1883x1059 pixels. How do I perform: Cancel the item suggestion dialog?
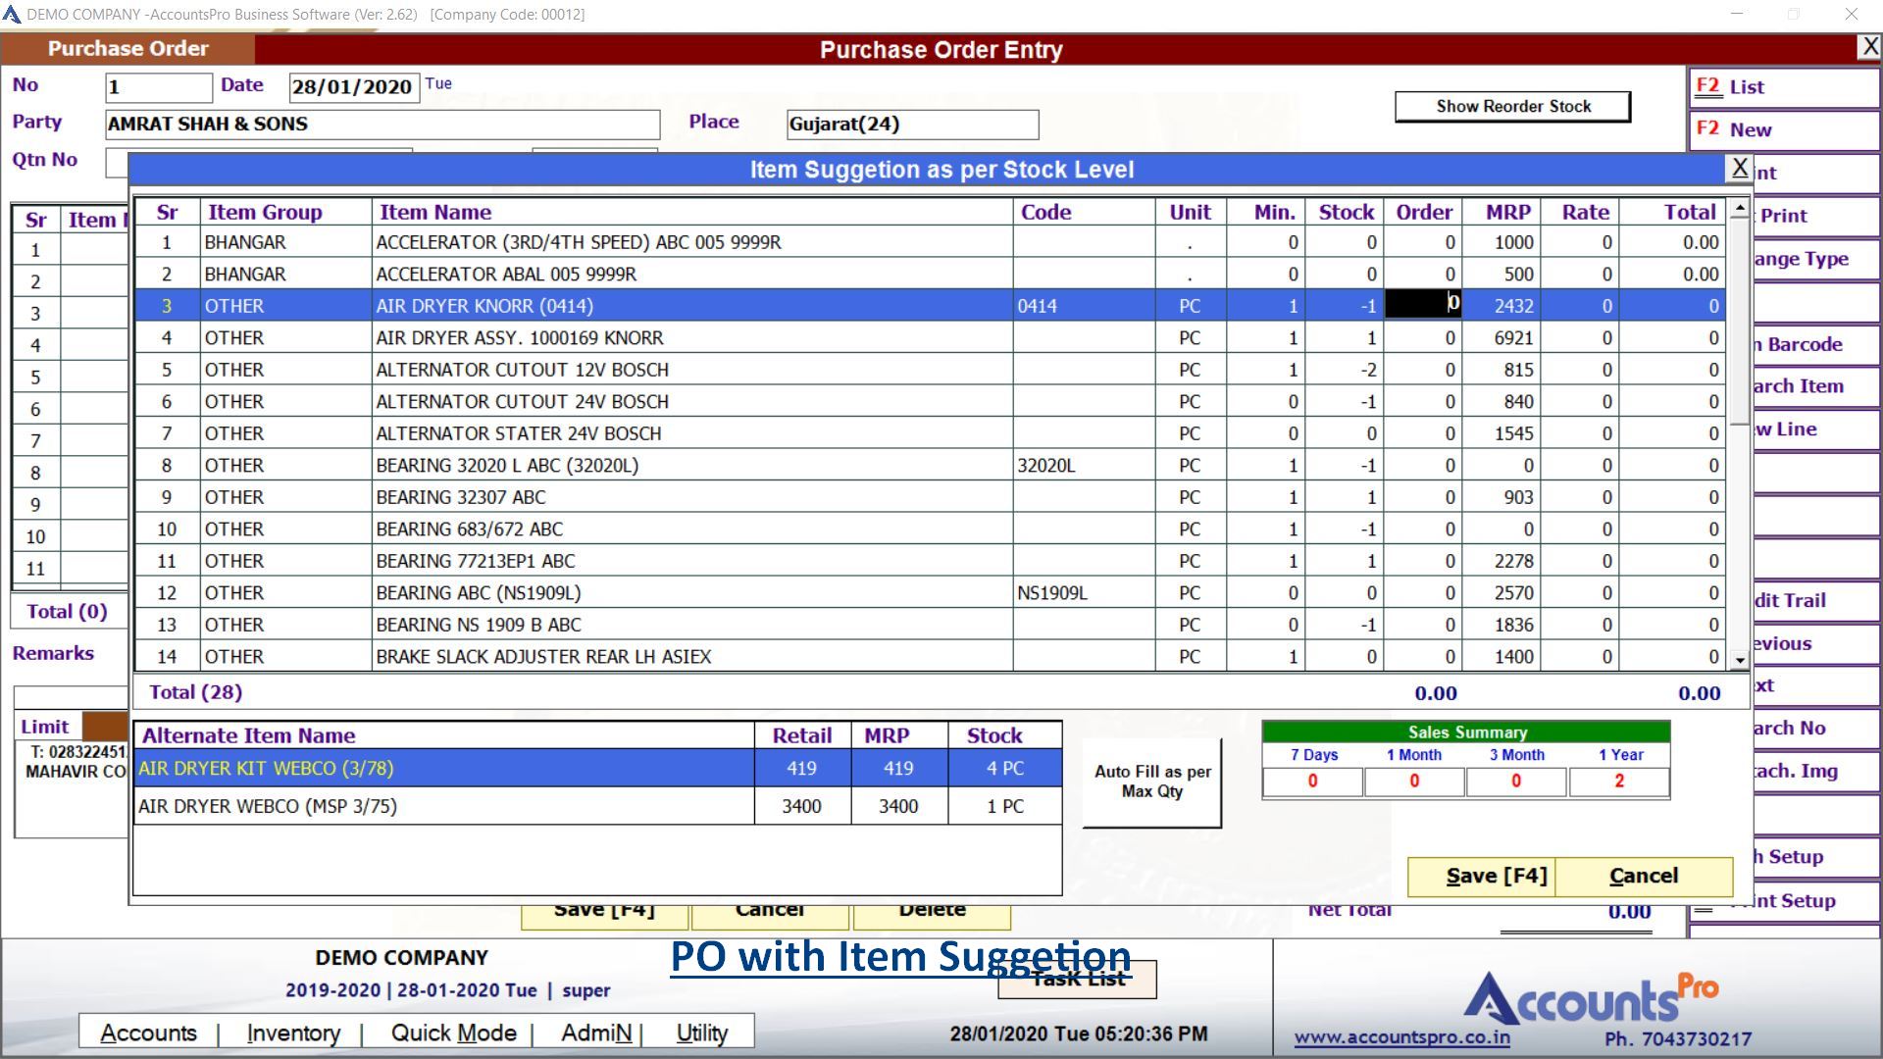pyautogui.click(x=1643, y=876)
